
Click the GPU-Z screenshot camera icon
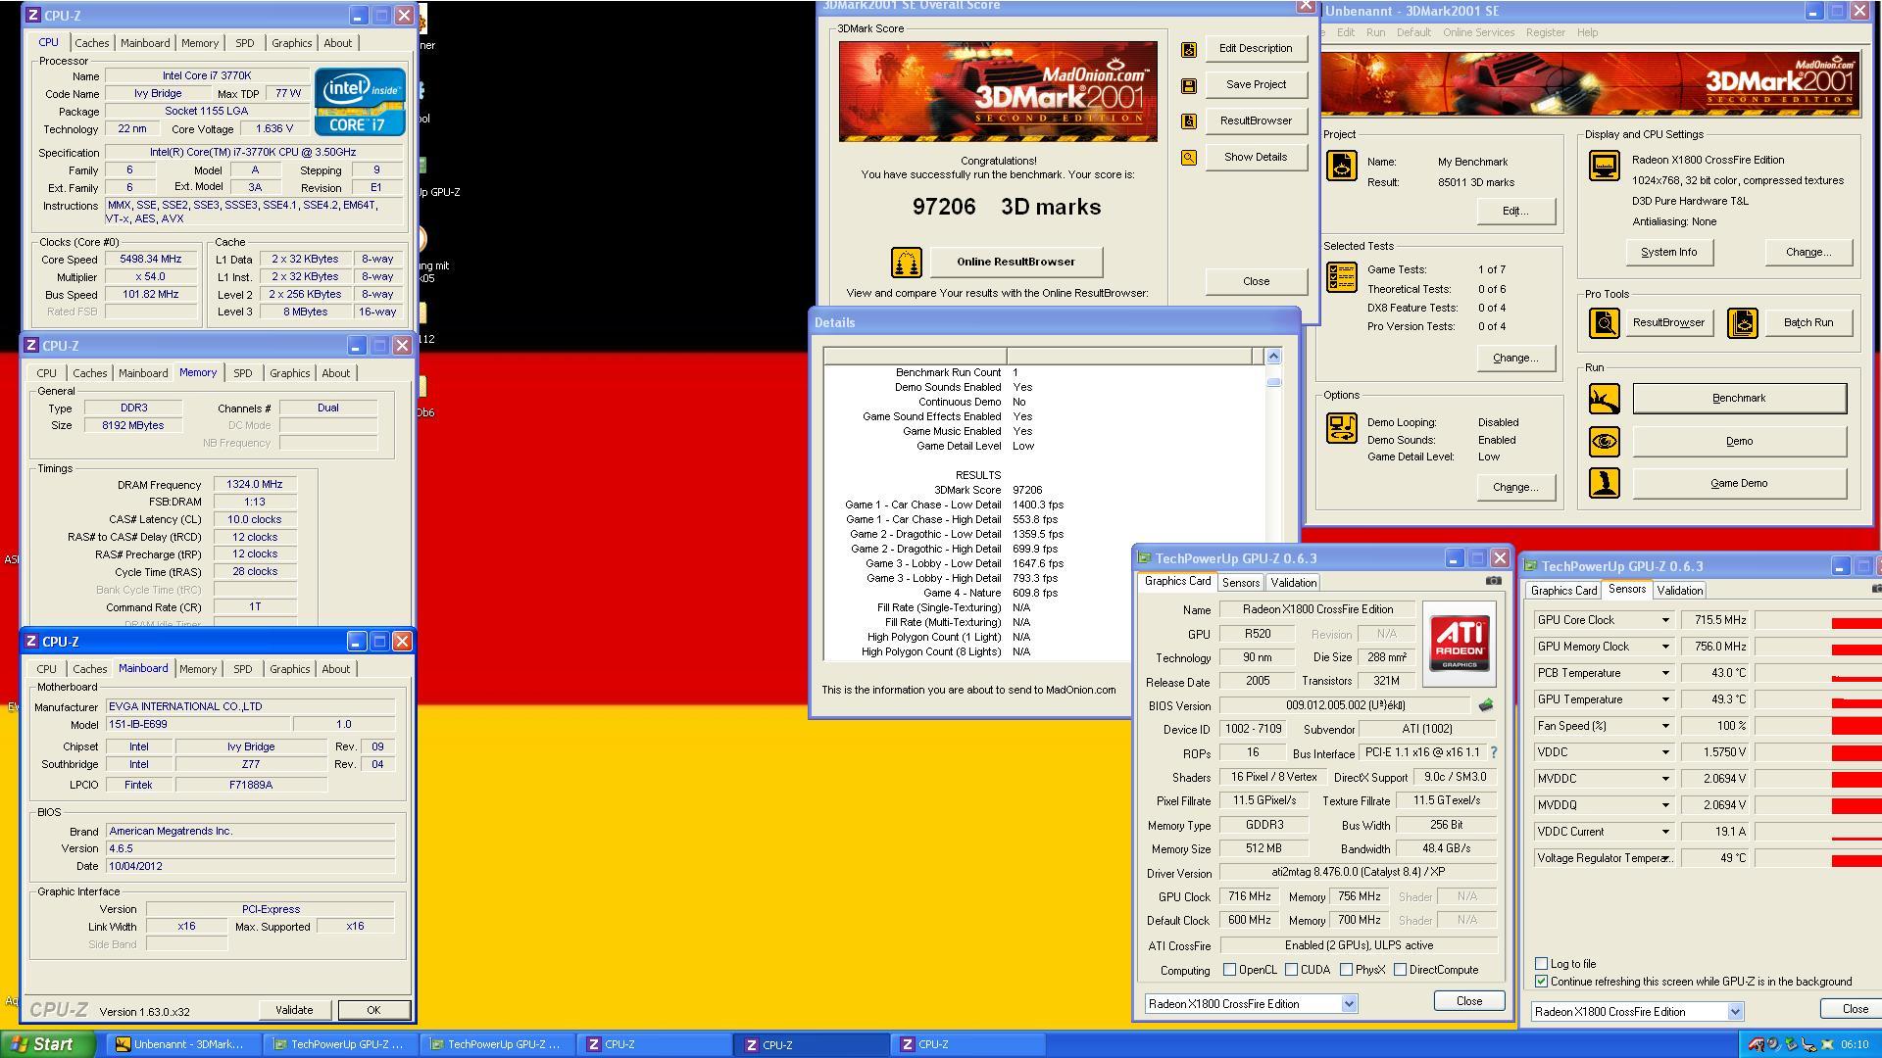point(1493,581)
